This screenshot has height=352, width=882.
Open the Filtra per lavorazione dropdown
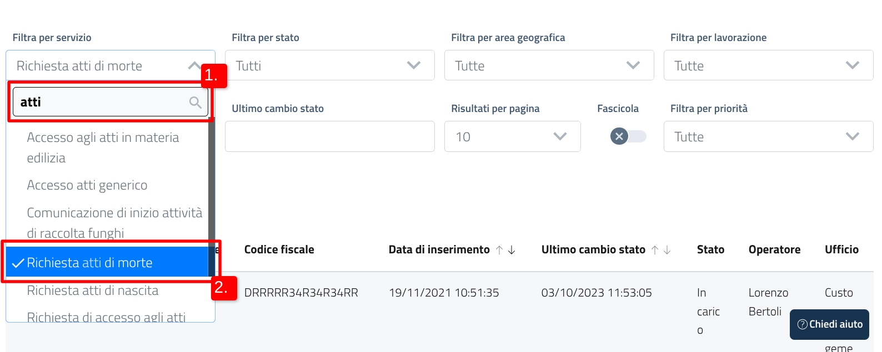pos(768,65)
